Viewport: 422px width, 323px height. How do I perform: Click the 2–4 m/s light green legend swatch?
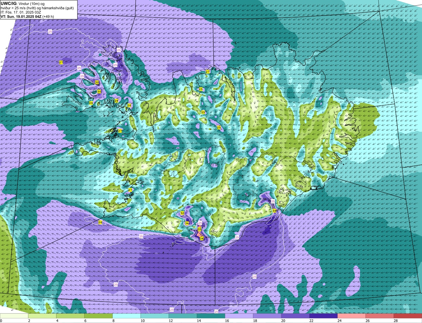[x=42, y=316]
